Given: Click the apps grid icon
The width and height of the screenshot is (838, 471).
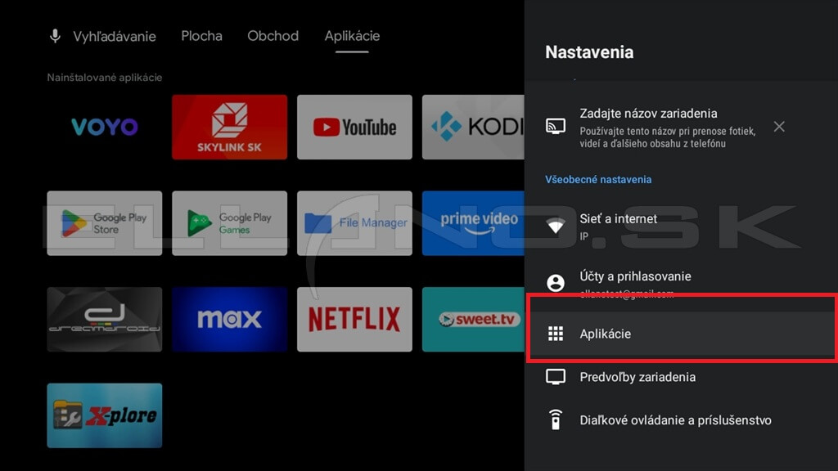Looking at the screenshot, I should pos(556,334).
